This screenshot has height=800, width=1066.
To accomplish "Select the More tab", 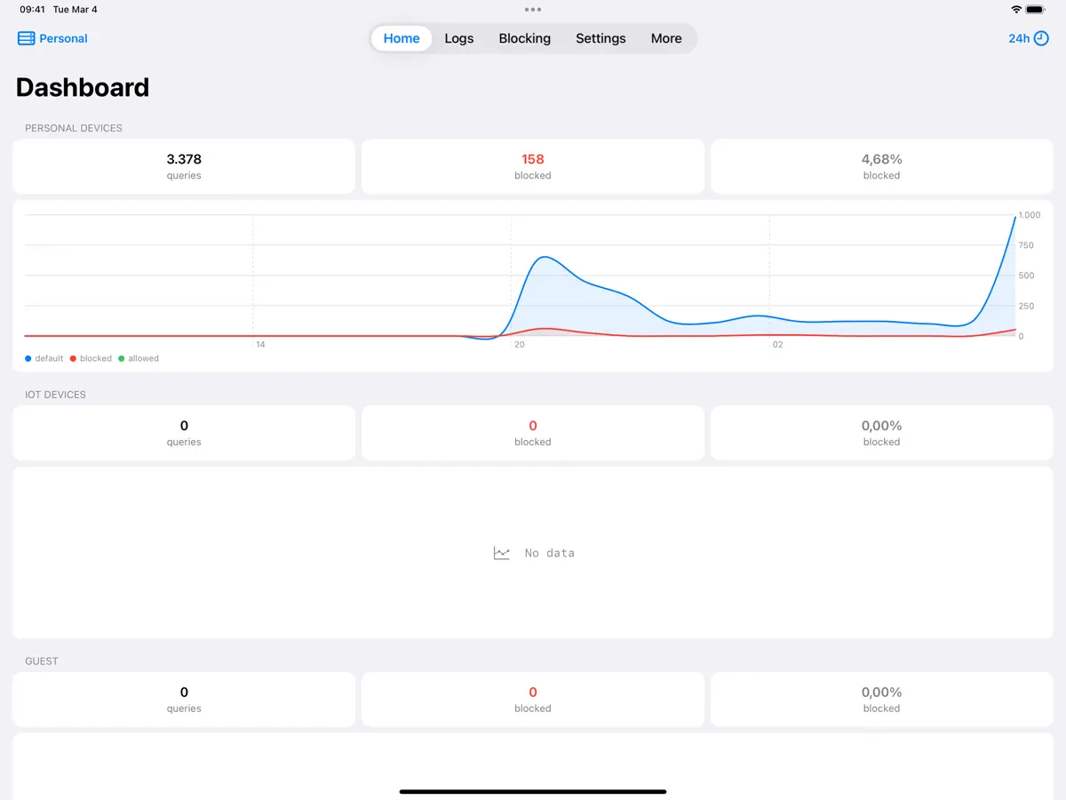I will coord(666,38).
